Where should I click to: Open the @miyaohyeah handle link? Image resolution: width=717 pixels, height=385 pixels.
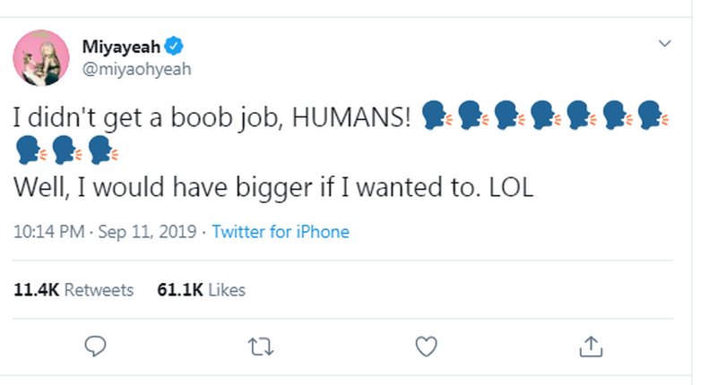[136, 69]
